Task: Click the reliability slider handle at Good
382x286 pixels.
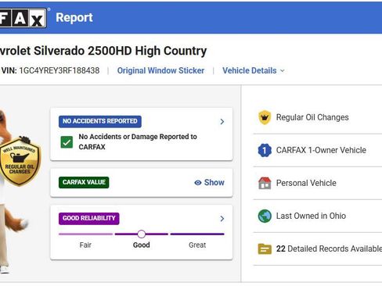Action: click(x=142, y=234)
